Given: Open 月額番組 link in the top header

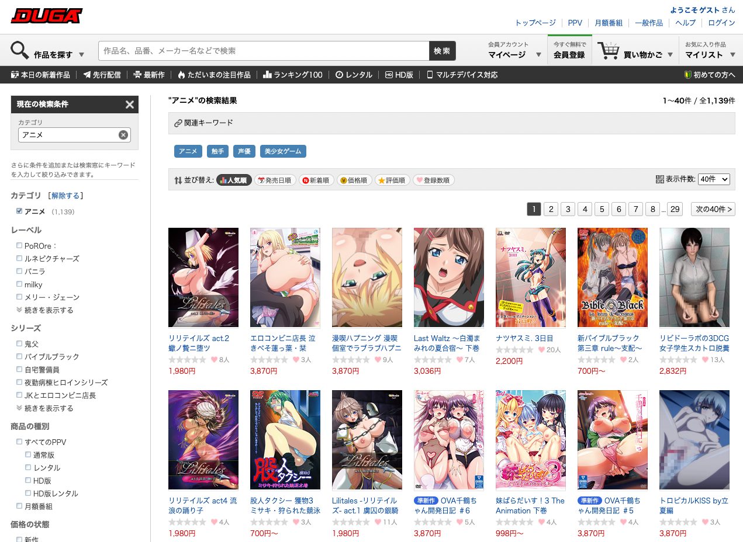Looking at the screenshot, I should tap(609, 23).
